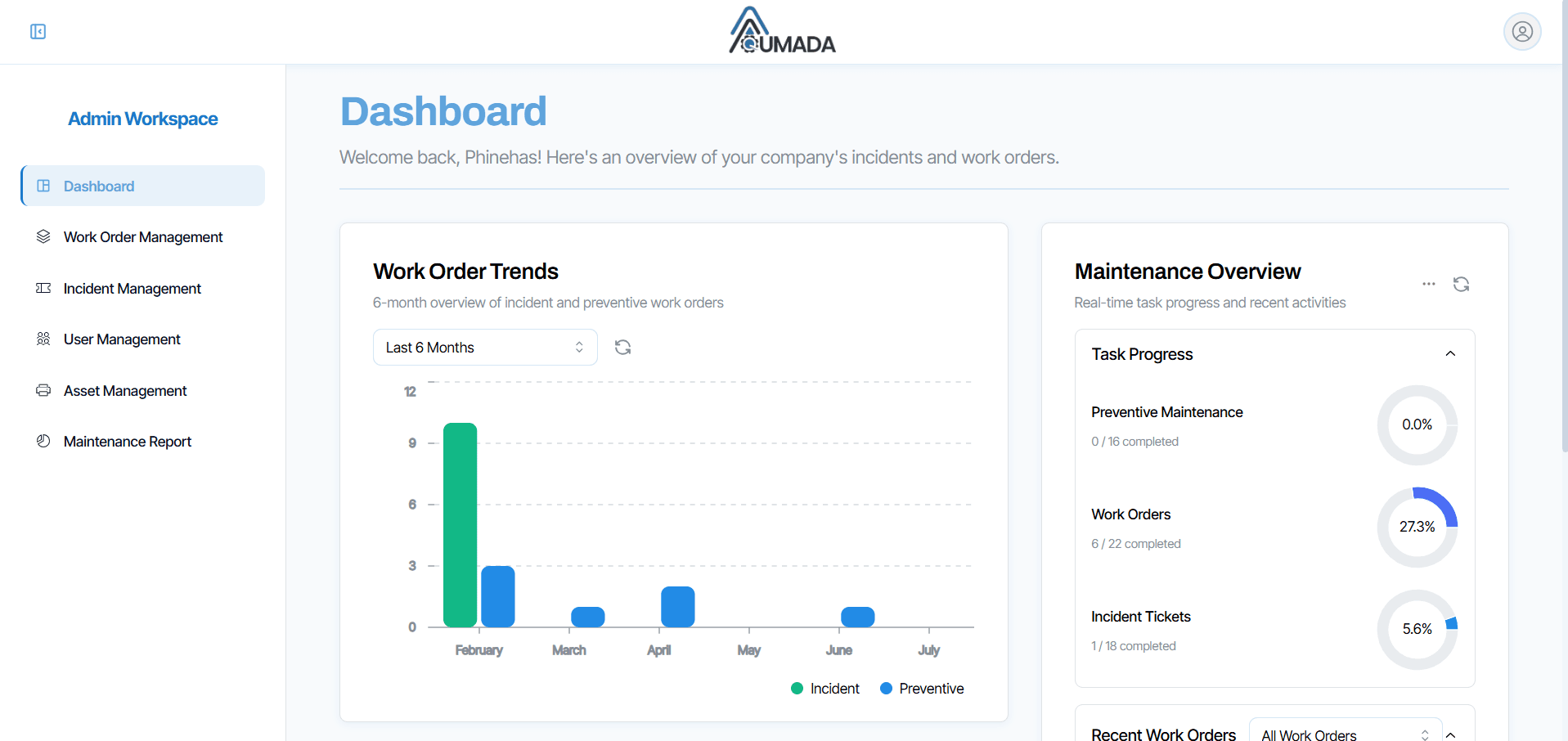1568x741 pixels.
Task: Click the Incident Tickets label
Action: click(x=1140, y=617)
